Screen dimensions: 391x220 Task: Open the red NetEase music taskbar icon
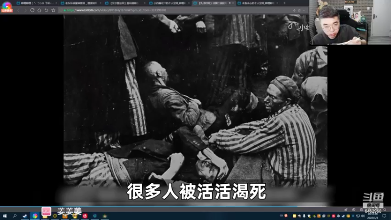click(x=85, y=216)
